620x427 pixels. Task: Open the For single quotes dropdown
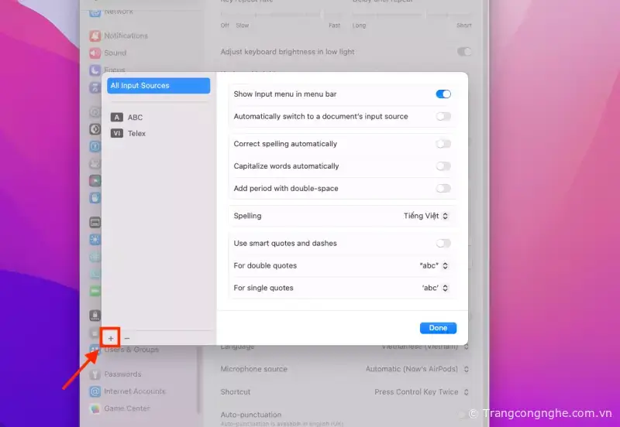(435, 289)
